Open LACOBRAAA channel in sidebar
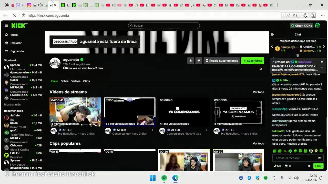This screenshot has width=328, height=184. point(23,97)
